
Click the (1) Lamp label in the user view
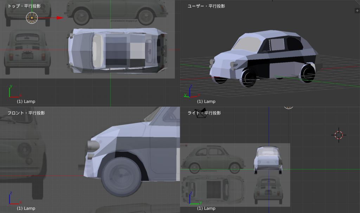(x=206, y=101)
